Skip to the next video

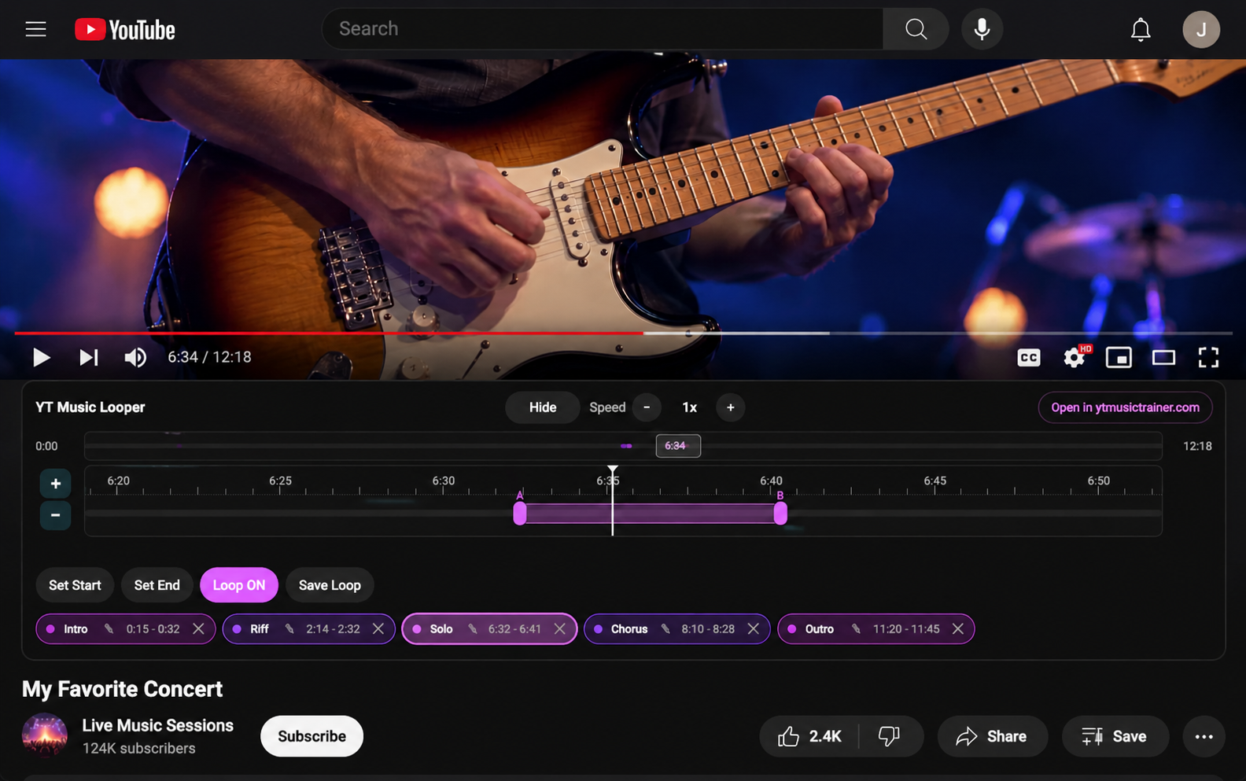click(x=88, y=358)
